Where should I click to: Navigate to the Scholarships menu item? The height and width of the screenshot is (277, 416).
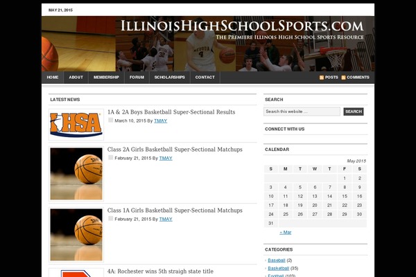(x=170, y=78)
